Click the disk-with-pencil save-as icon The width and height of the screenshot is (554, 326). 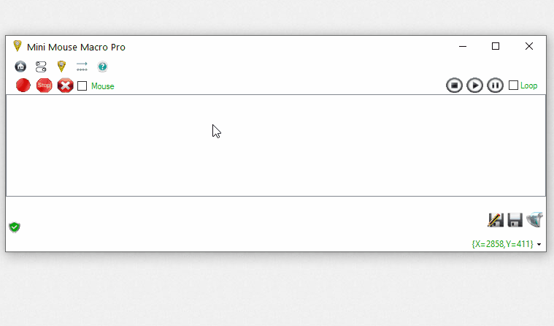click(496, 219)
